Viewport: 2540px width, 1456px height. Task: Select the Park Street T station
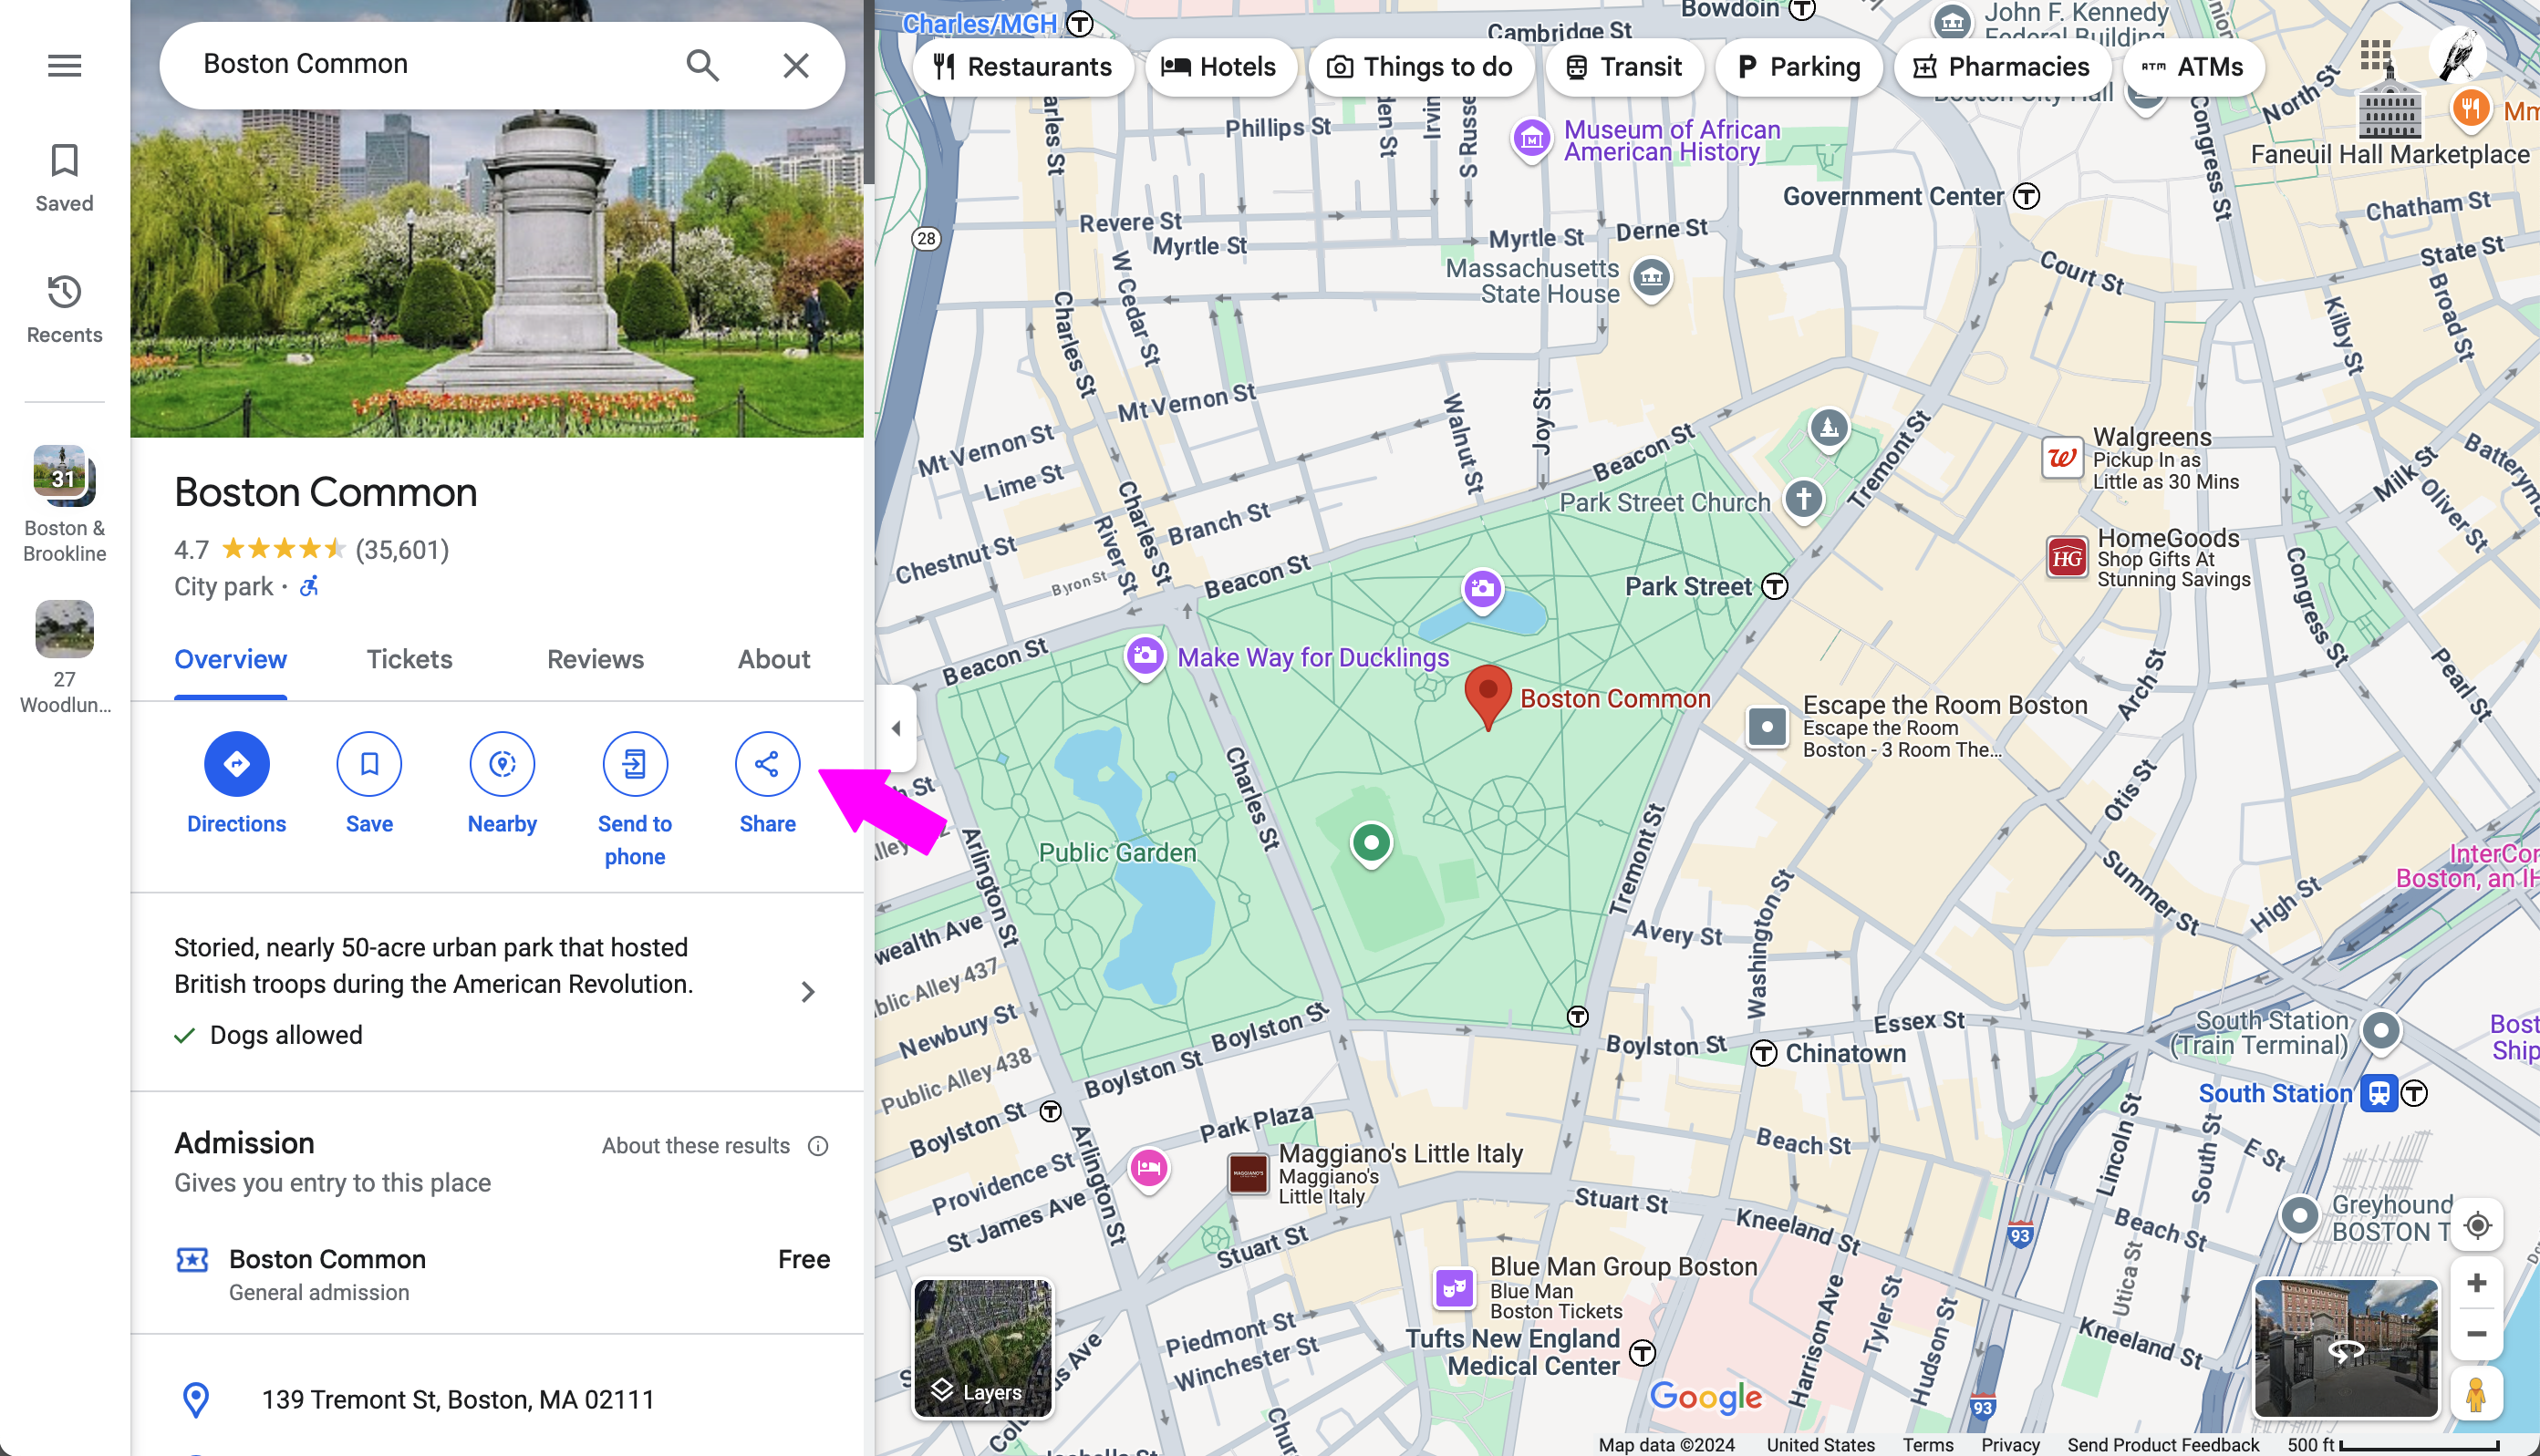[1775, 587]
